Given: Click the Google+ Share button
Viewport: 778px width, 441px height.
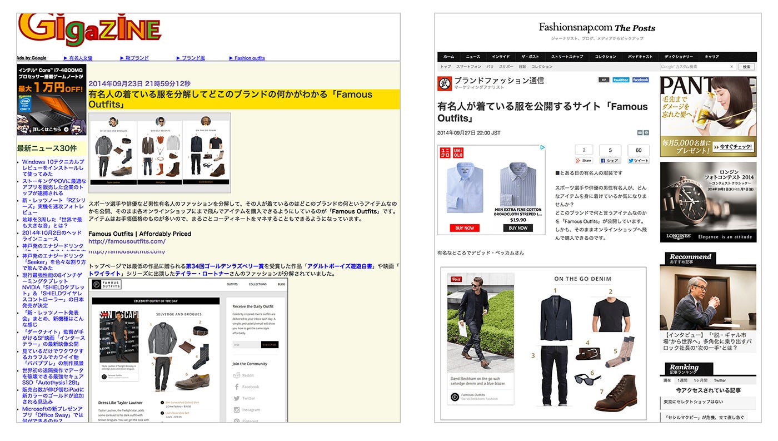Looking at the screenshot, I should tap(583, 161).
